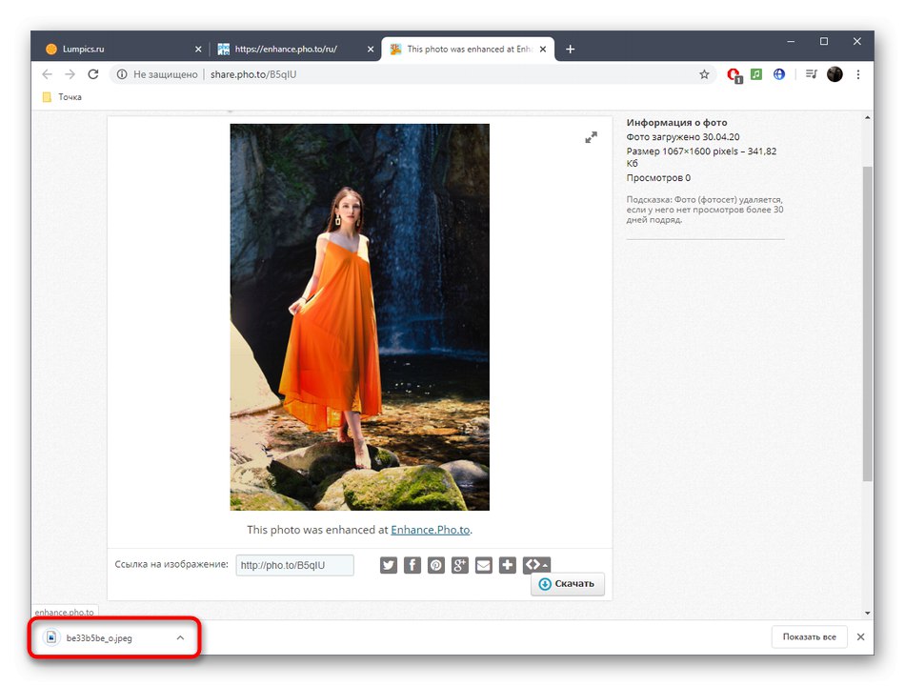
Task: Click 'Информация о фото' heading
Action: 676,122
